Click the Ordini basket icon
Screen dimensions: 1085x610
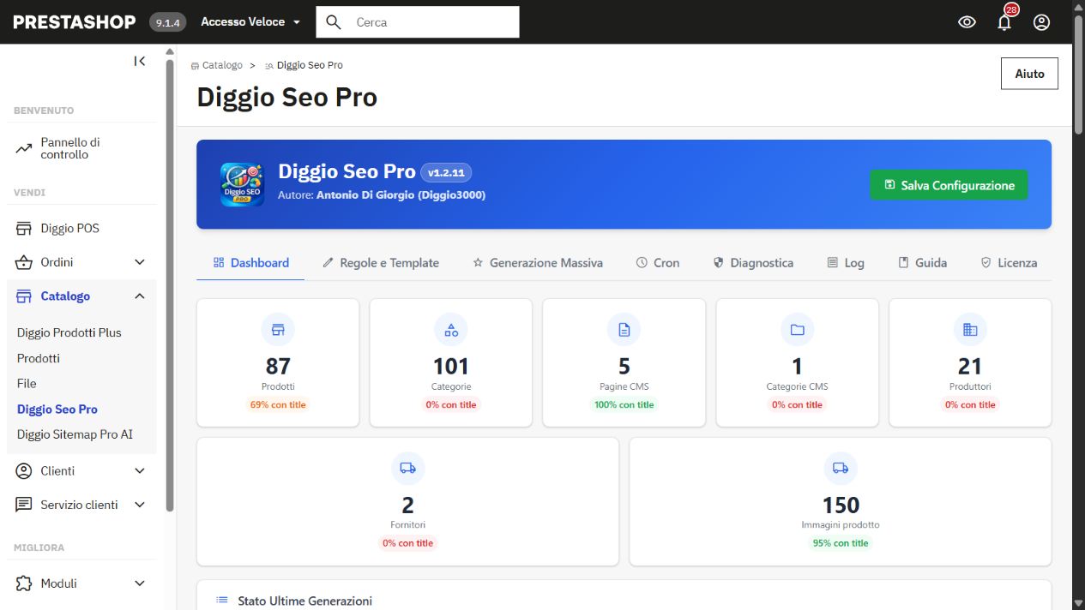tap(24, 262)
